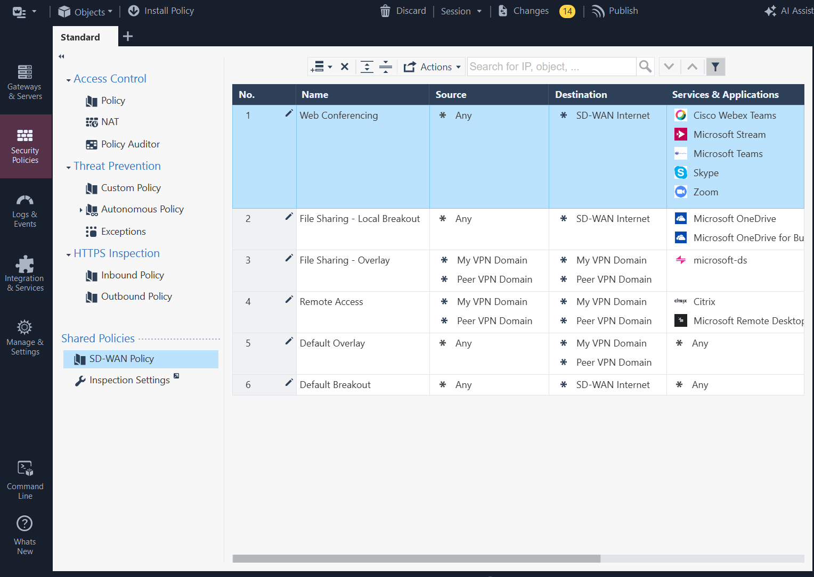The image size is (814, 577).
Task: Select the SD-WAN Policy item
Action: [x=141, y=359]
